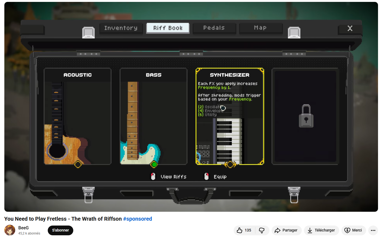Click the Télécharger download button
Screen dimensions: 381x238
pos(321,230)
